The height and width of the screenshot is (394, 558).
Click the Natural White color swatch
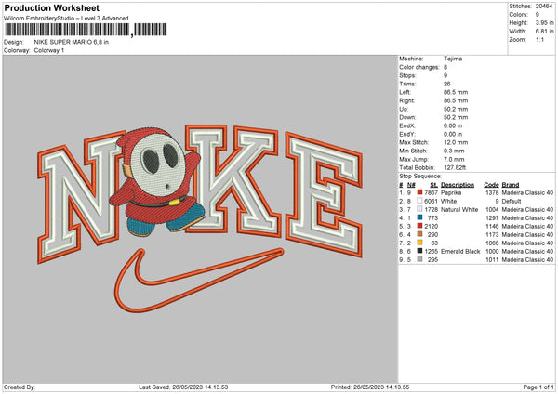420,209
